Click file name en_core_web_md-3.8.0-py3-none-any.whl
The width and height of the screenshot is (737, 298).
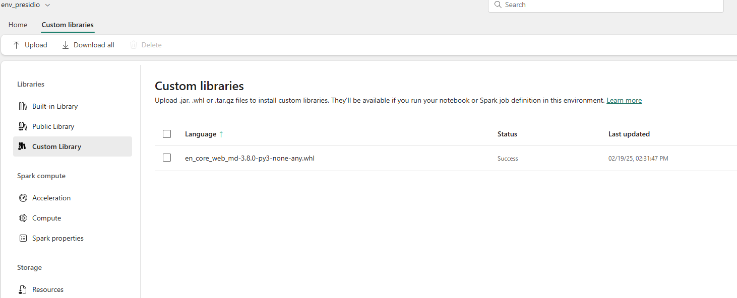250,158
